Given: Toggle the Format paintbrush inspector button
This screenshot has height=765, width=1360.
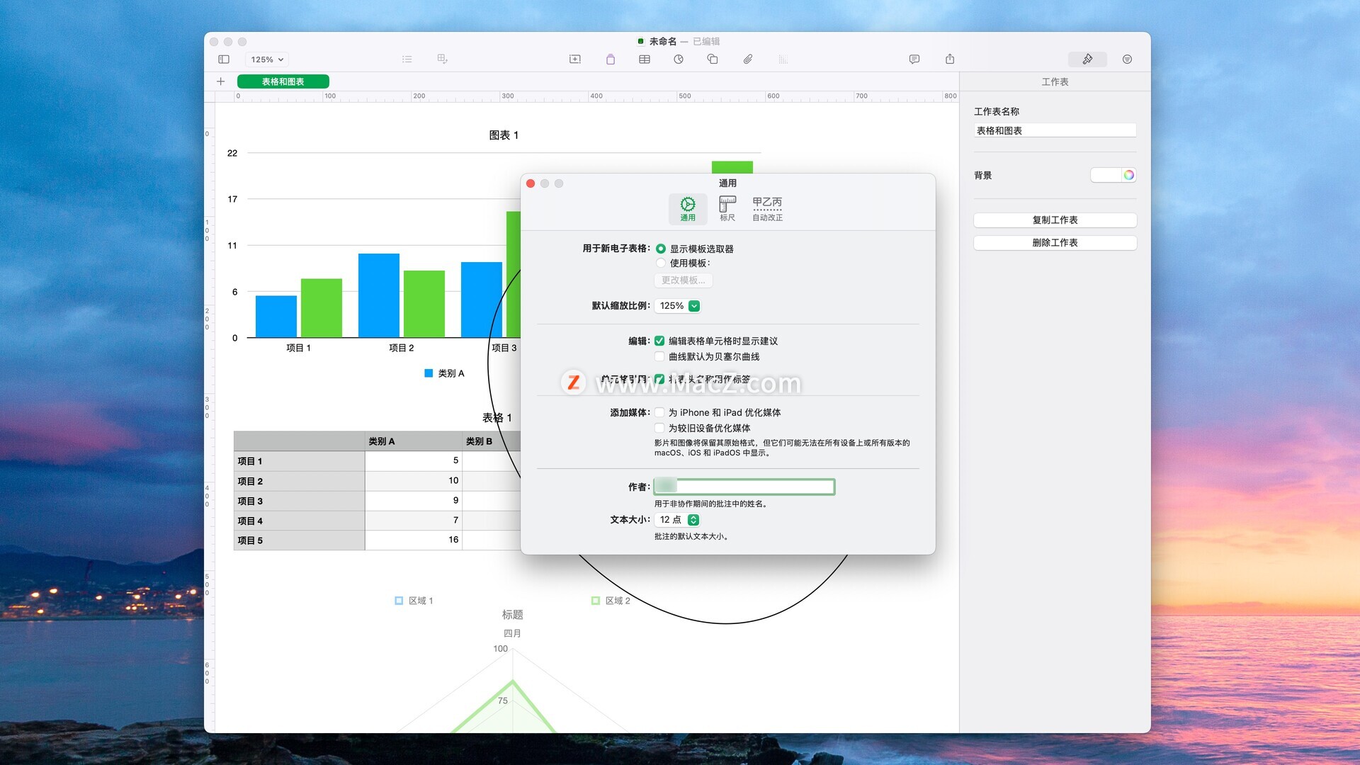Looking at the screenshot, I should (x=1087, y=59).
